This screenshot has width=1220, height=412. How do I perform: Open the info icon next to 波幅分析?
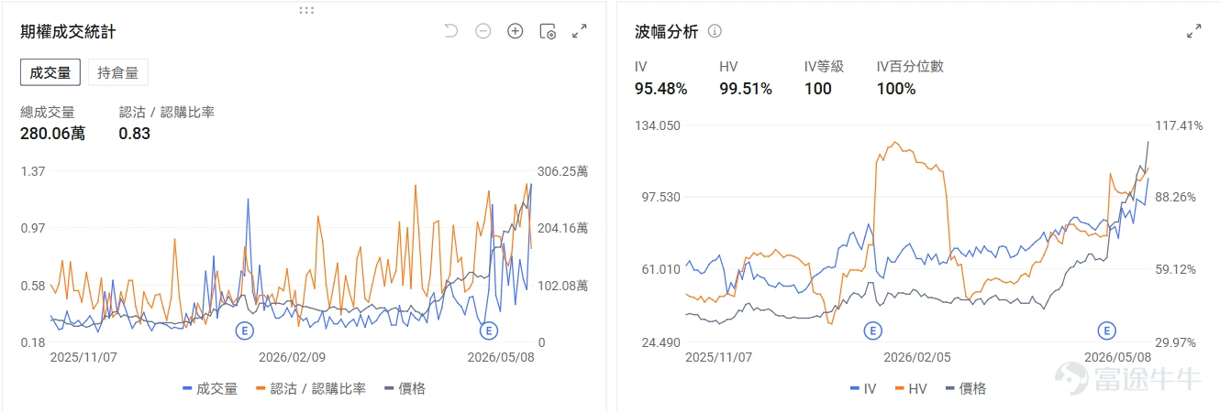tap(715, 31)
